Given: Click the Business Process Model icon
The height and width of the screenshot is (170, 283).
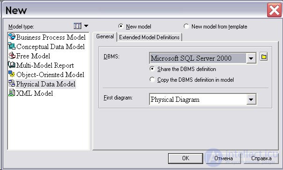Looking at the screenshot, I should coord(12,36).
